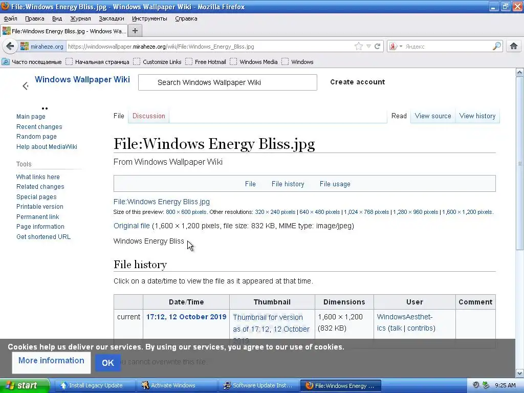Click the miraheze.org site identity icon
The height and width of the screenshot is (393, 524).
[25, 47]
